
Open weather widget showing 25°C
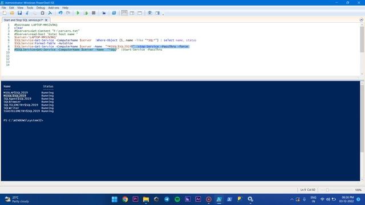coord(17,199)
